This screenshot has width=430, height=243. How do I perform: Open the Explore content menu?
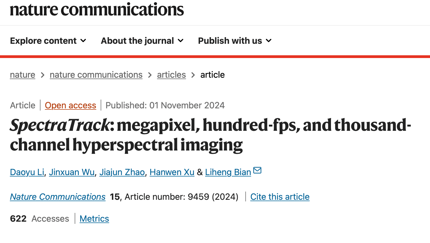pos(43,41)
